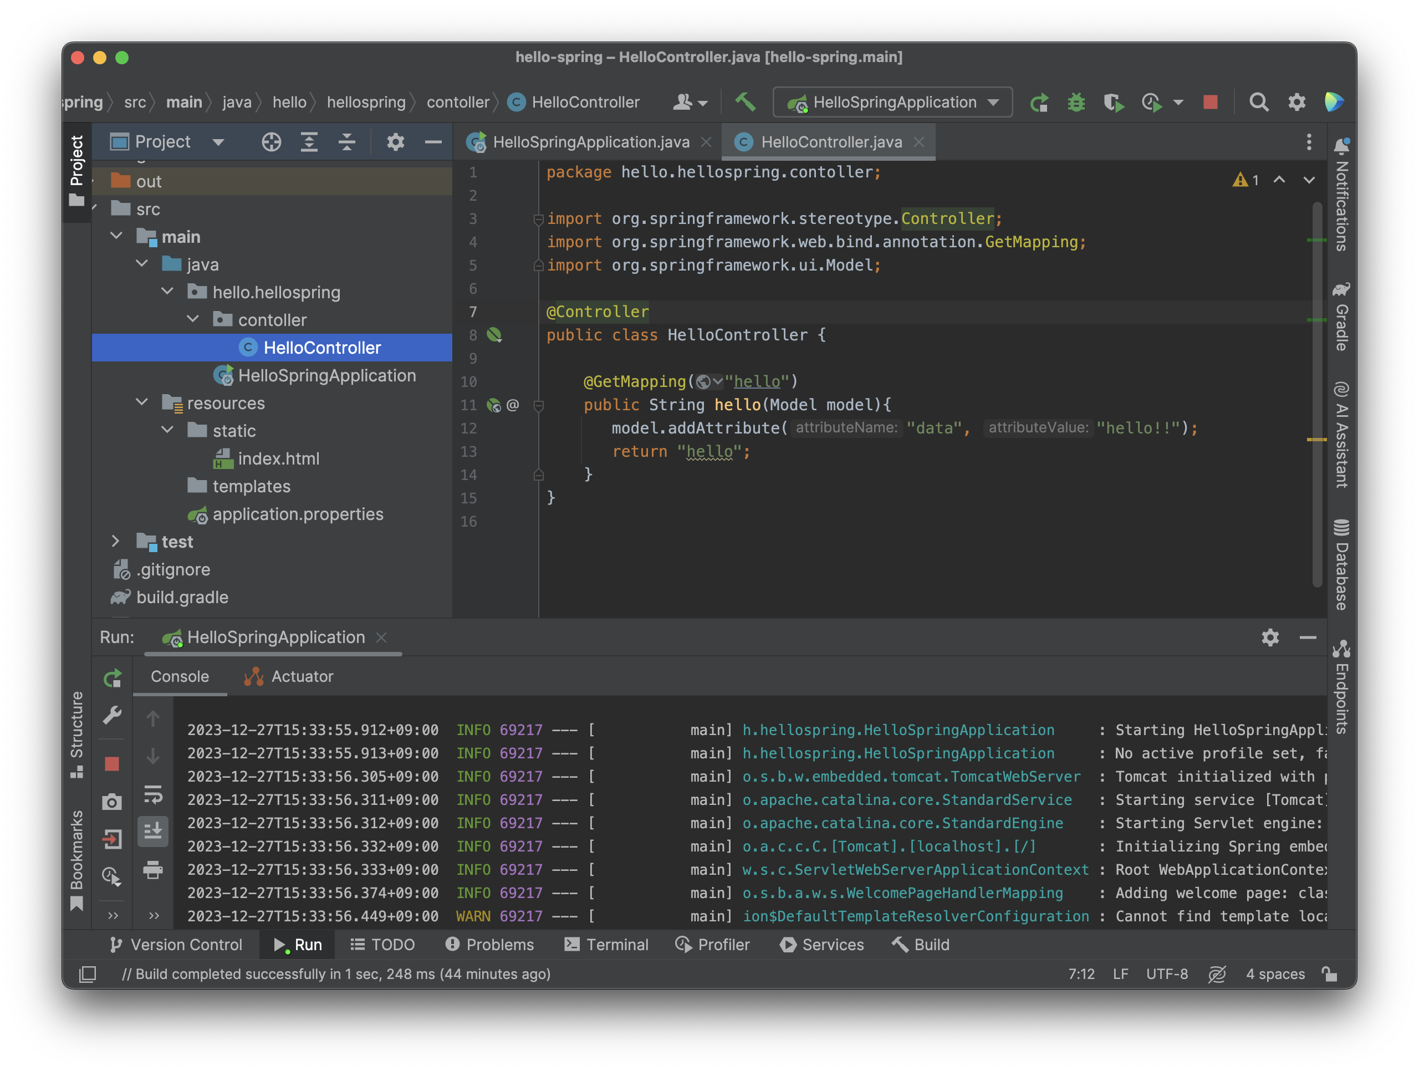The width and height of the screenshot is (1419, 1071).
Task: Click the Select Opened File crosshair icon
Action: [272, 142]
